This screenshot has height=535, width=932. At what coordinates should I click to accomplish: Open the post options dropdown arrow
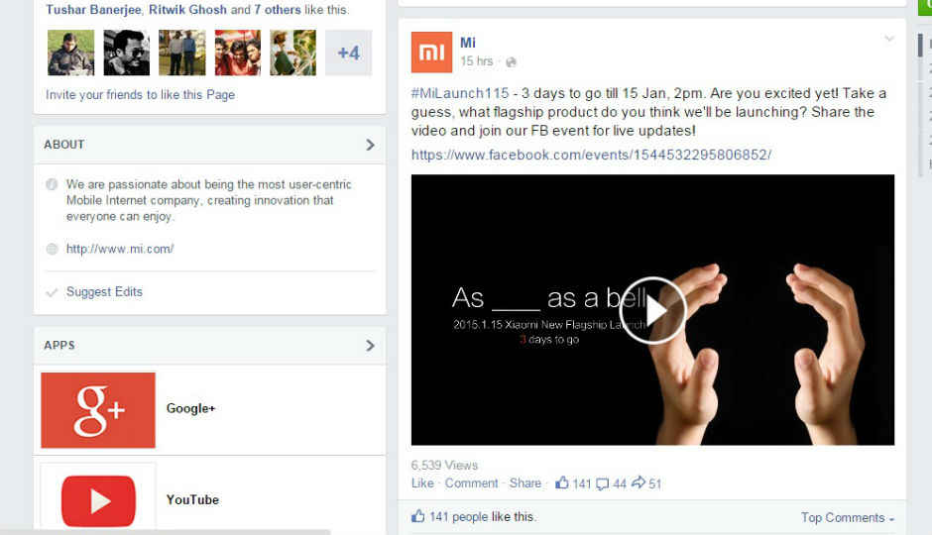[x=889, y=40]
